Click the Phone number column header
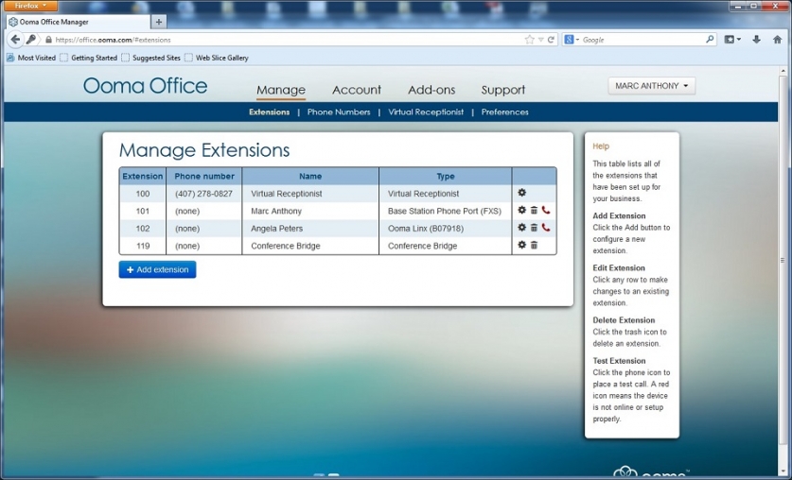The width and height of the screenshot is (792, 480). point(204,176)
